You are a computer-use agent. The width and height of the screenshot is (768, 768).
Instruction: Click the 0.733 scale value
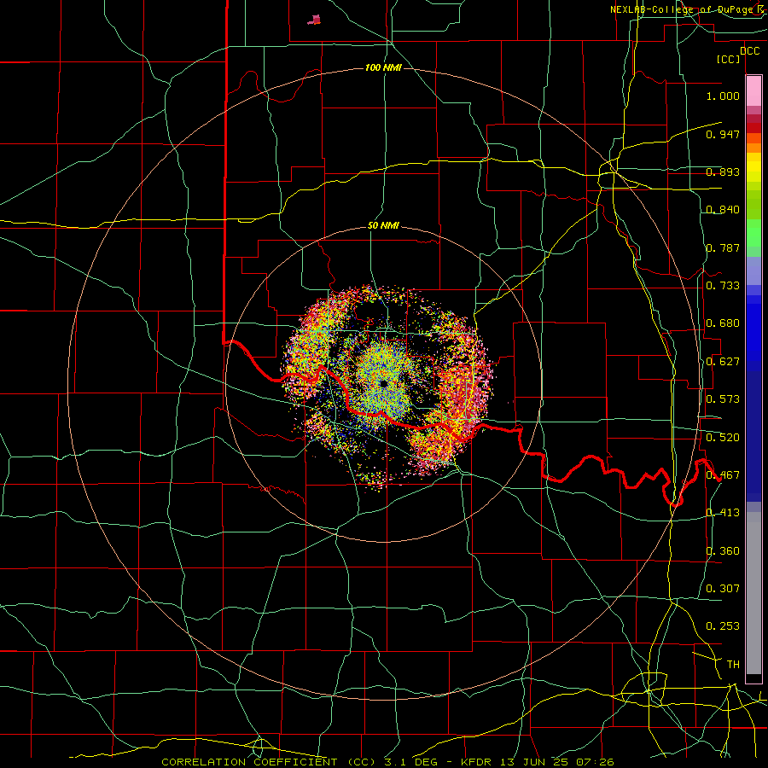coord(723,286)
